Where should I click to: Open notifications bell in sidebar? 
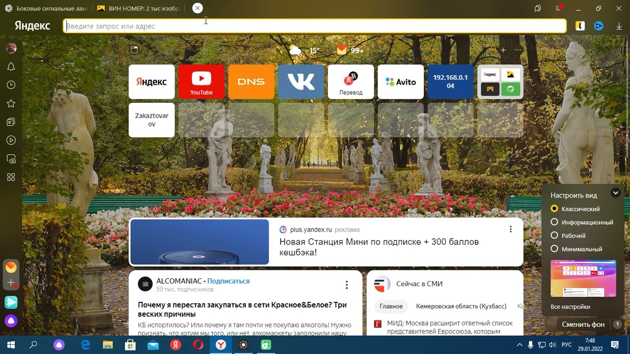pyautogui.click(x=11, y=67)
